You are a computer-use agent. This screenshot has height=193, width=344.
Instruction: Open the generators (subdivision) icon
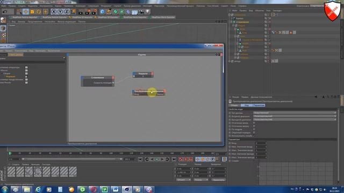click(x=116, y=11)
